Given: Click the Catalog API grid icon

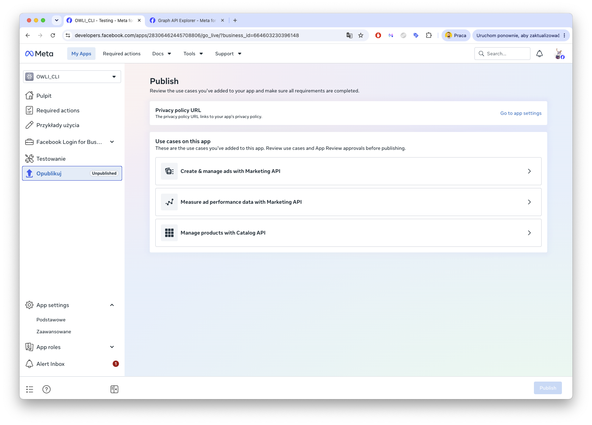Looking at the screenshot, I should (169, 233).
